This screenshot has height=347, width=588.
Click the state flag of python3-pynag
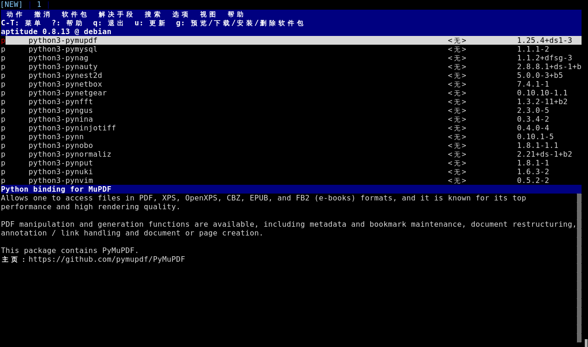coord(3,58)
